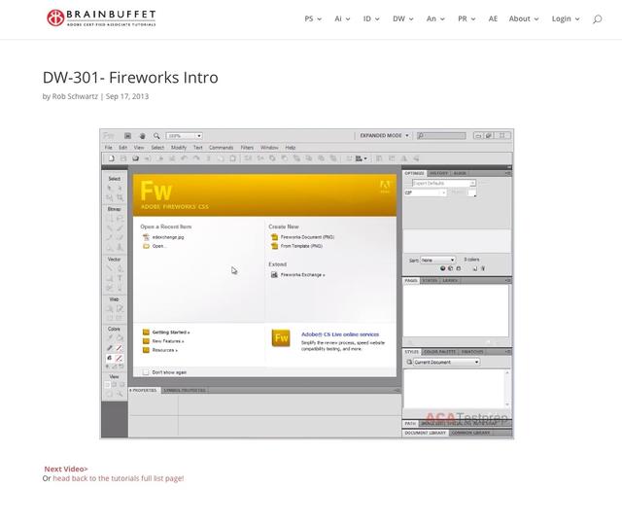Click the stroke pencil icon in Colors
Image resolution: width=622 pixels, height=524 pixels.
pos(110,348)
